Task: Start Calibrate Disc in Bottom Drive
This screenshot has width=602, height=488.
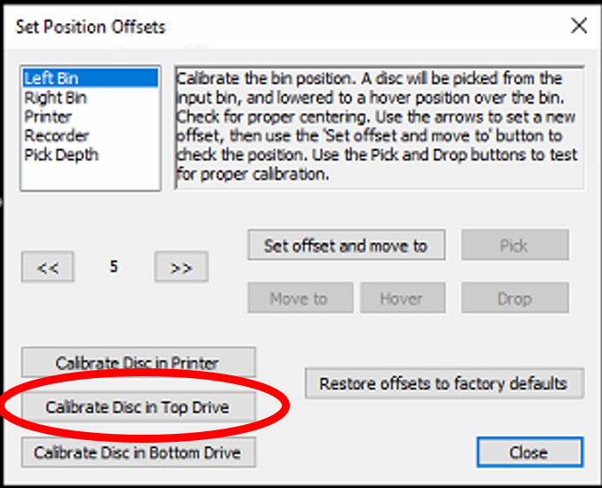Action: (x=138, y=453)
